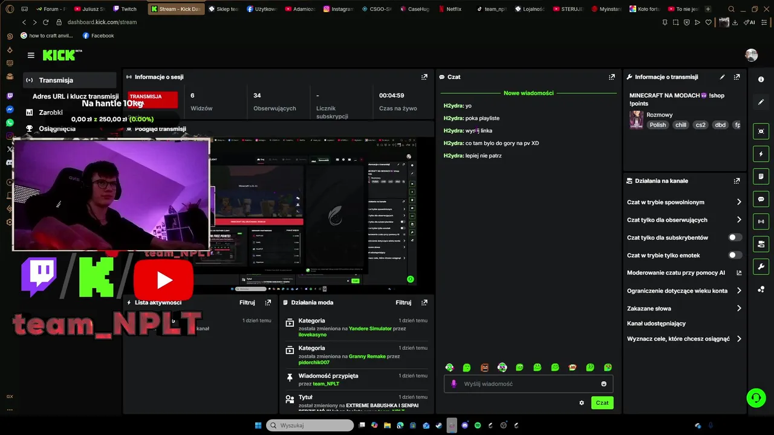Toggle Czat tylko dla subskrybentów switch

[735, 237]
